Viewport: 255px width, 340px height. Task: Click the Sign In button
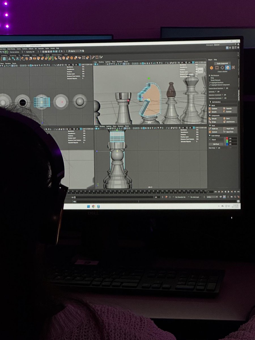75,51
